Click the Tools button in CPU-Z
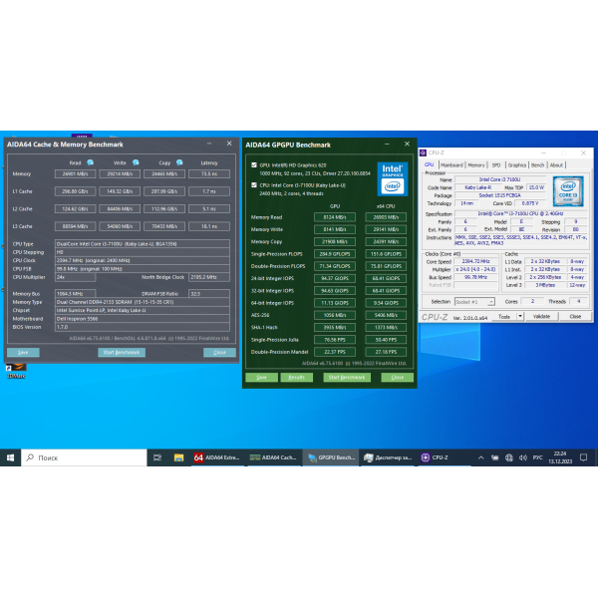Screen dimensions: 598x598 tap(503, 317)
